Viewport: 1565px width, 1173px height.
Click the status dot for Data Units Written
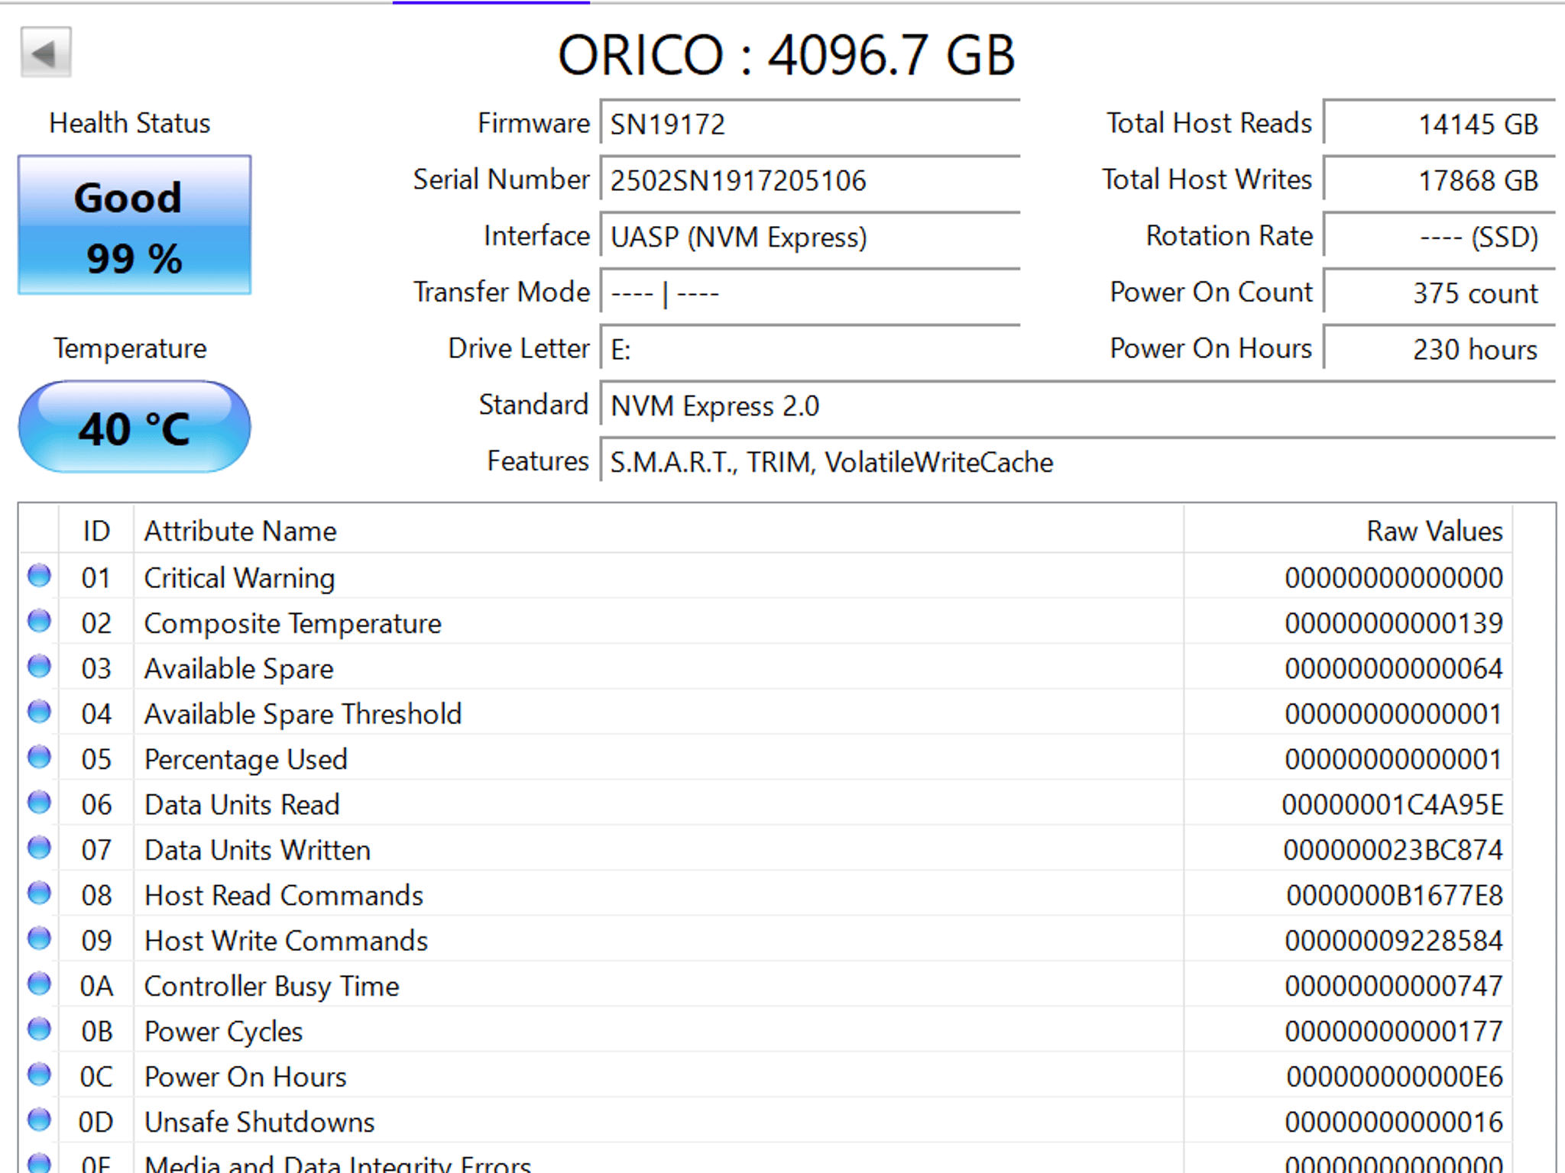(39, 848)
